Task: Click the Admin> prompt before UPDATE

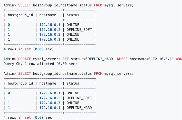Action: 10,59
